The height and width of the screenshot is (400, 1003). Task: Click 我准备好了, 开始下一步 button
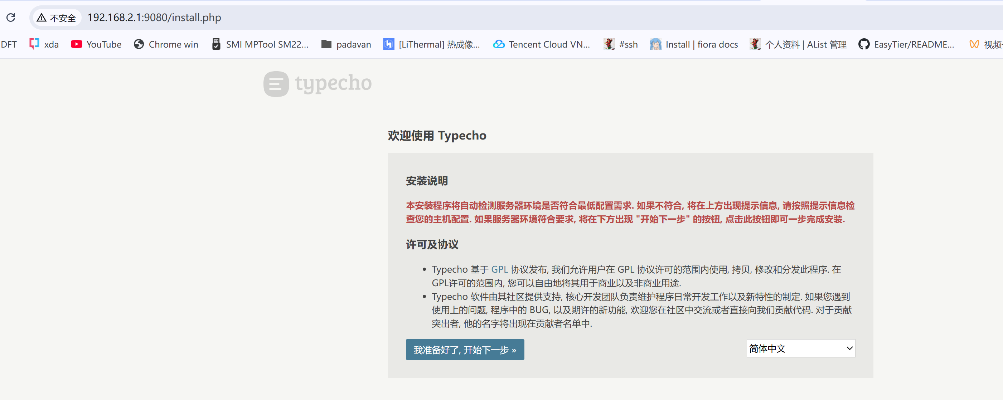465,350
